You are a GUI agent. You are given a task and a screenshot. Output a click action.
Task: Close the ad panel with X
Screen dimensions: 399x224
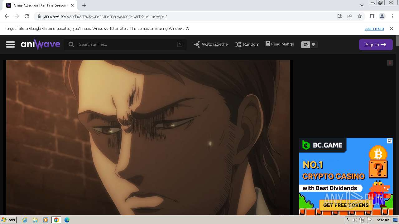(x=390, y=63)
